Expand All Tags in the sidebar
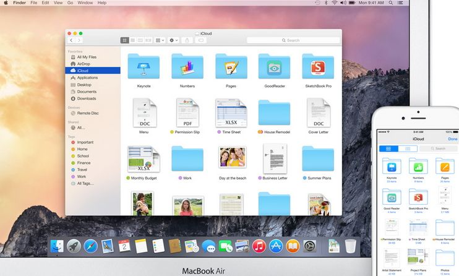Viewport: 459px width, 276px height. click(85, 183)
